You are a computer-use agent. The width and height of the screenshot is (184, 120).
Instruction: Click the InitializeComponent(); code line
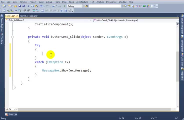click(54, 24)
